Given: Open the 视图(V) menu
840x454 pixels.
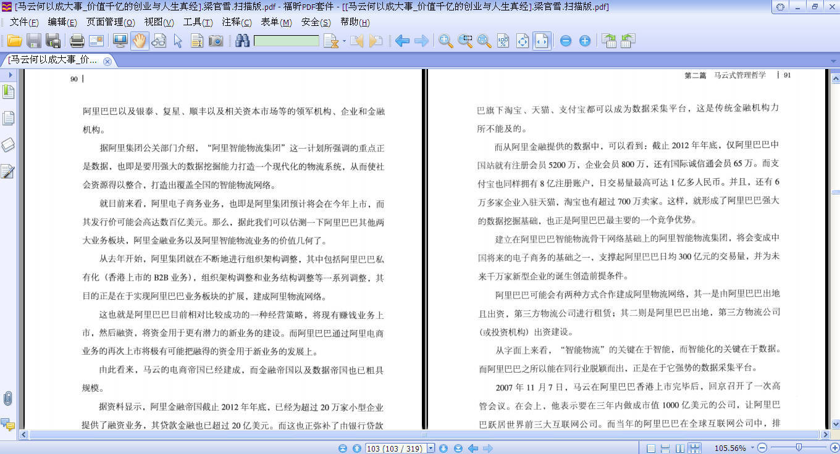Looking at the screenshot, I should click(x=159, y=22).
